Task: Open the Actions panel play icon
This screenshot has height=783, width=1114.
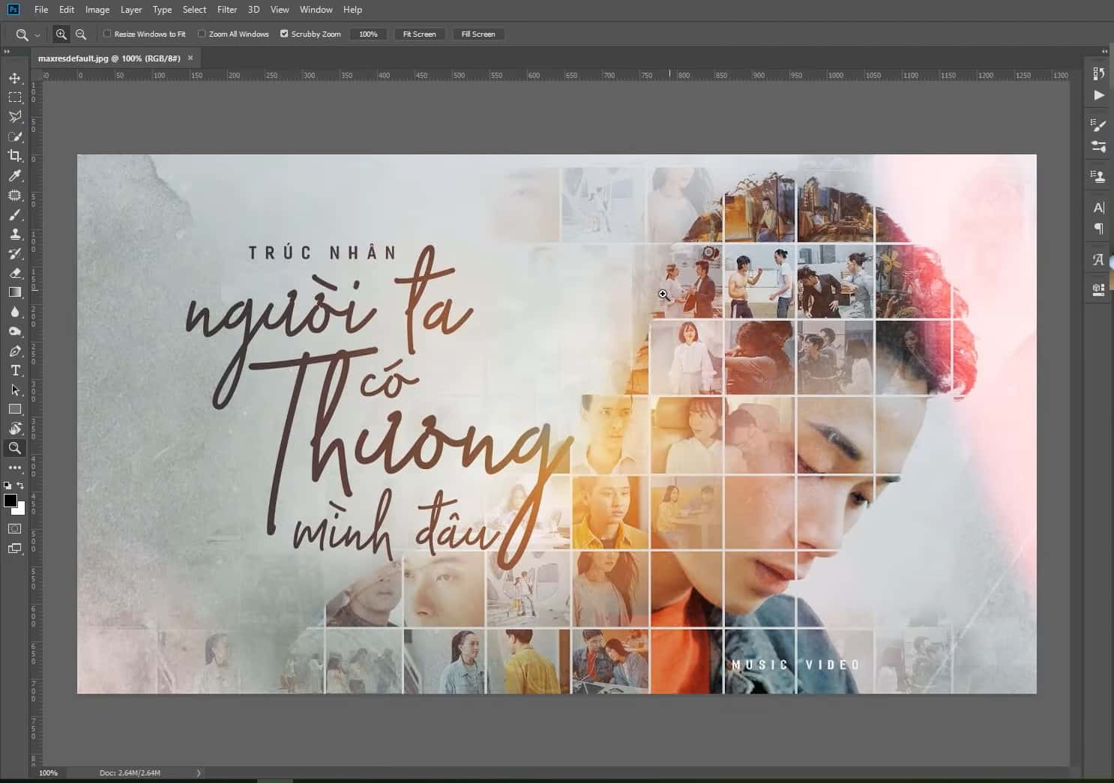Action: [x=1098, y=95]
